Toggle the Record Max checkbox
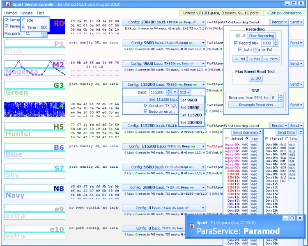The width and height of the screenshot is (308, 246). pyautogui.click(x=236, y=43)
